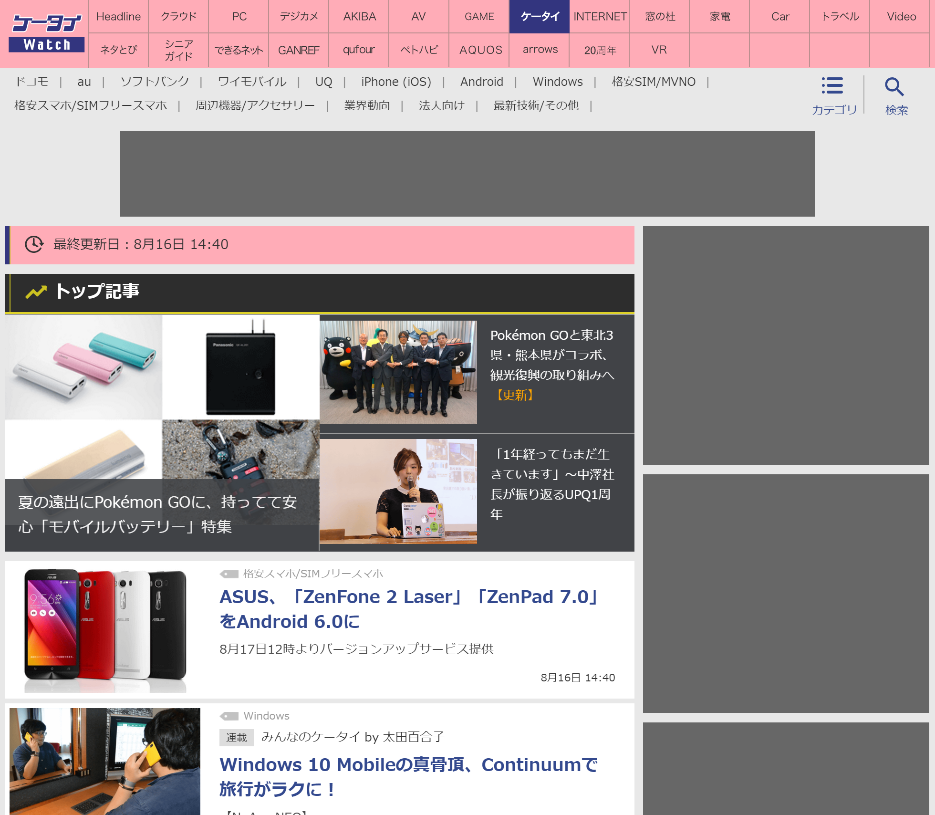The image size is (935, 815).
Task: Click the trending arrow icon by トップ記事
Action: [x=36, y=292]
